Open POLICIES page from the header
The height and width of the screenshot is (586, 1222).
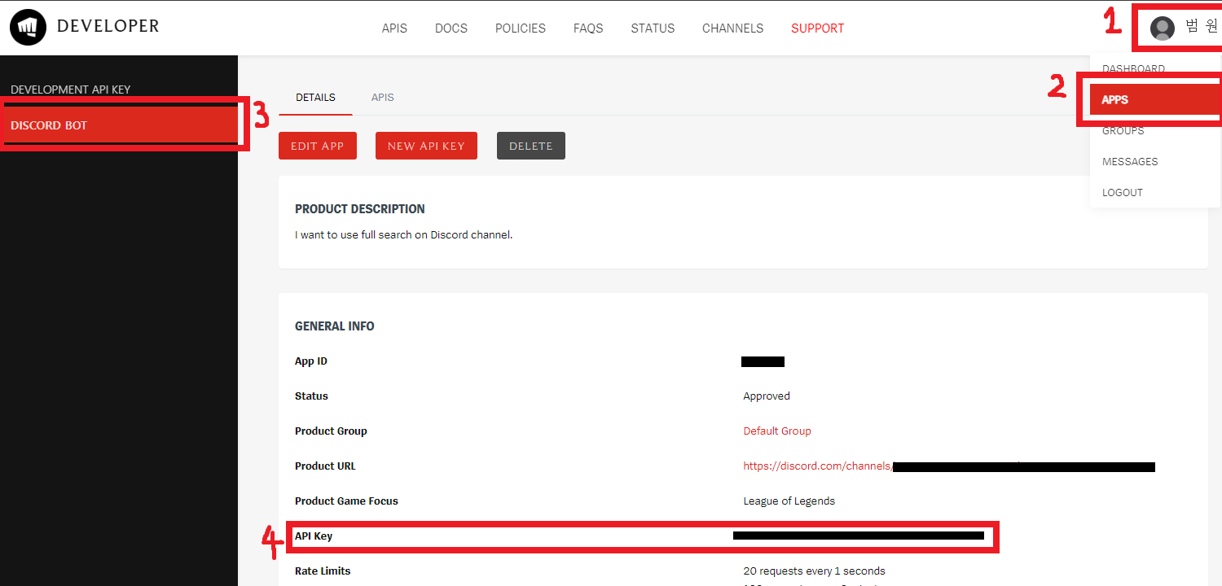(x=521, y=28)
